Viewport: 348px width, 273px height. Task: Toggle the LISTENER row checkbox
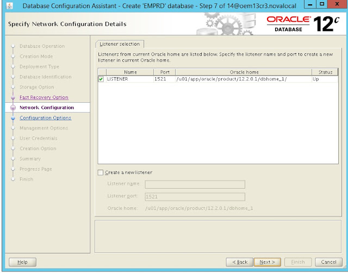101,79
